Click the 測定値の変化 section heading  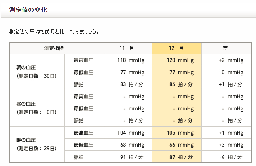(28, 10)
